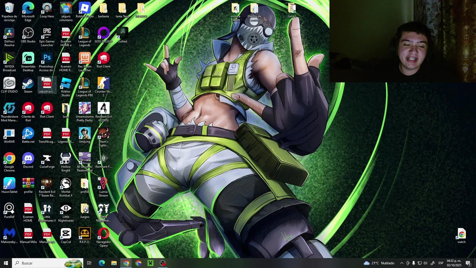Open the NVIDIA Broadcast shortcut
This screenshot has height=268, width=476.
tap(9, 62)
